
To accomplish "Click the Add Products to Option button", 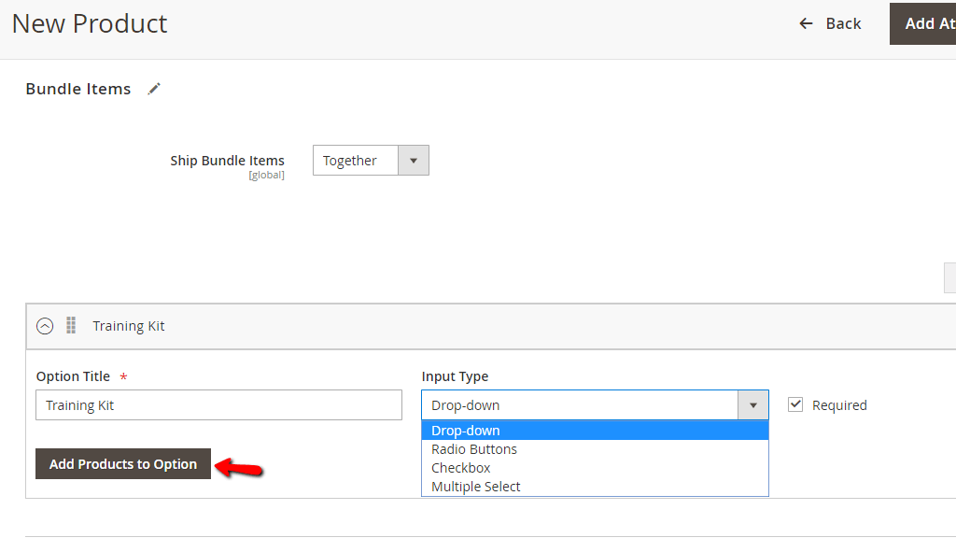I will [x=122, y=463].
